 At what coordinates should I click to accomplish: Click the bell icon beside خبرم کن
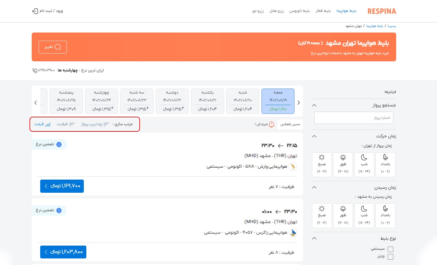[271, 124]
